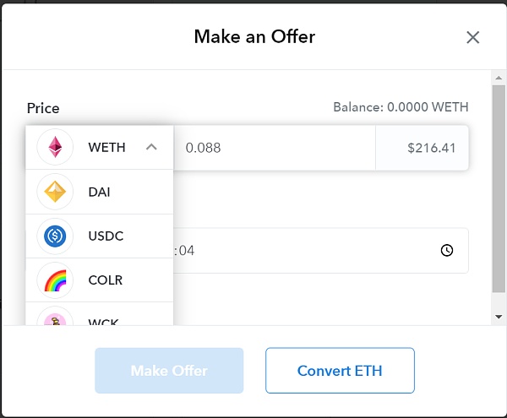Click the WCK token icon

(x=55, y=318)
